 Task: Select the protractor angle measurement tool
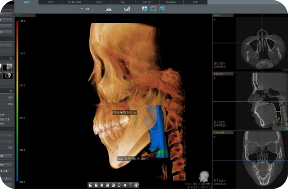click(109, 9)
